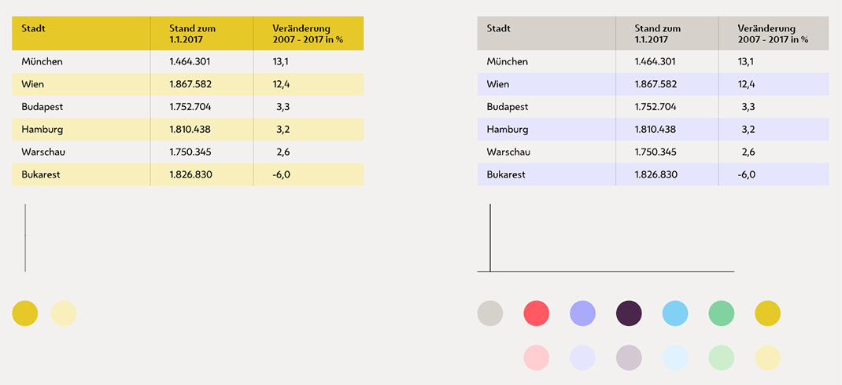Select the saturated yellow swatch under the yellow table
This screenshot has width=842, height=385.
tap(24, 313)
